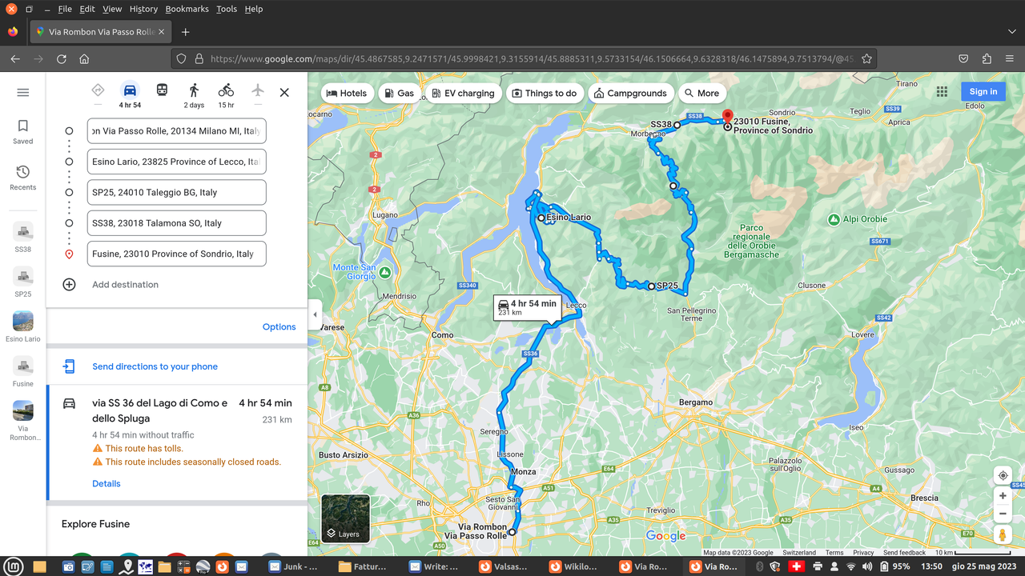
Task: Zoom in on the map
Action: [1003, 496]
